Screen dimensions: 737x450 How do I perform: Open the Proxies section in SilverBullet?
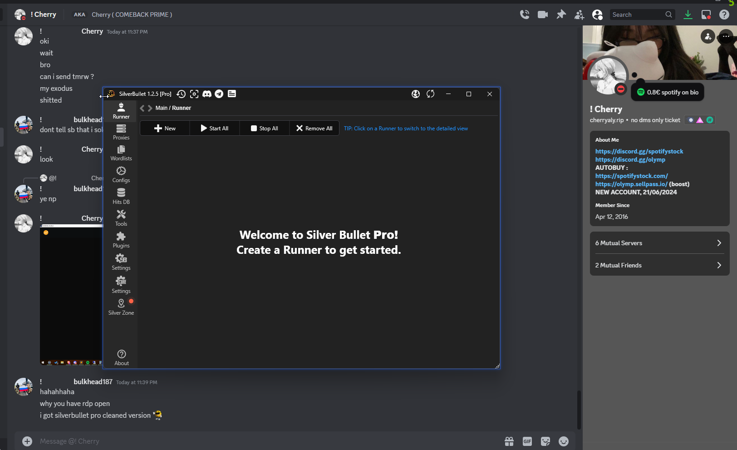coord(121,132)
